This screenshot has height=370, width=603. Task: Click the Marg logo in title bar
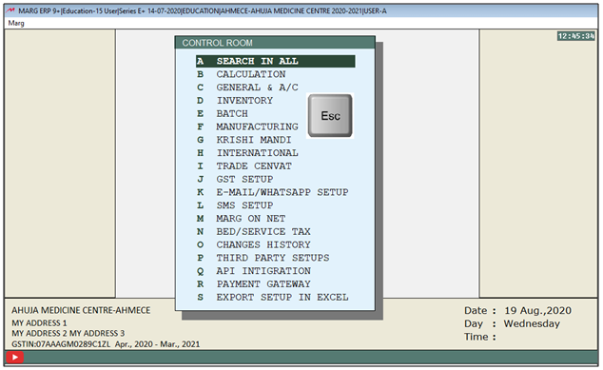pyautogui.click(x=10, y=10)
